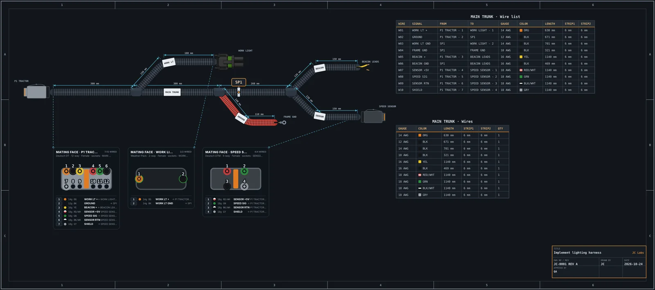Click the 180 mm dimension on work light branch
Screen dimensions: 655x290
coord(188,53)
